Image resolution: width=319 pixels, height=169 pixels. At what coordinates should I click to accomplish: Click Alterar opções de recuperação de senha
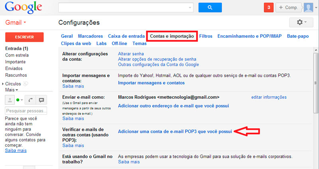(x=157, y=59)
